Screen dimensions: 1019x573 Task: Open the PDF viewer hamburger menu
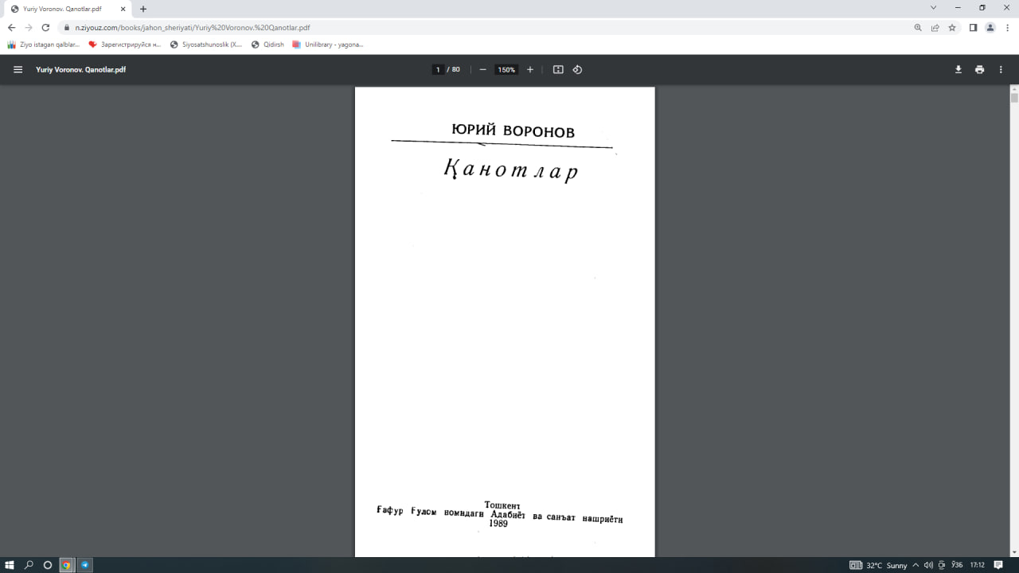[17, 69]
